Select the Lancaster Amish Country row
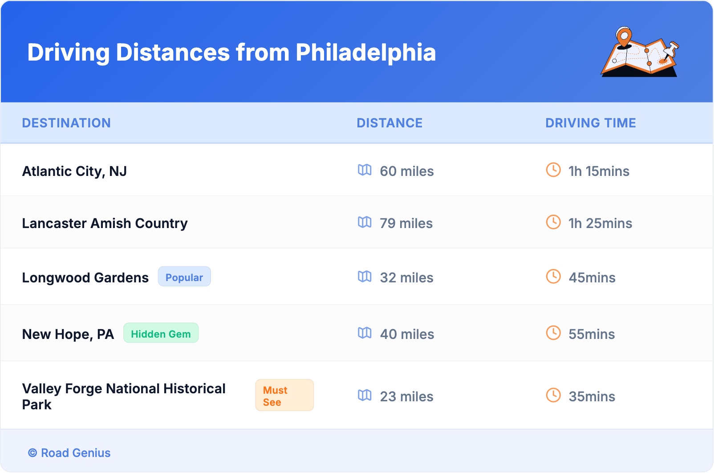This screenshot has height=473, width=714. (105, 224)
